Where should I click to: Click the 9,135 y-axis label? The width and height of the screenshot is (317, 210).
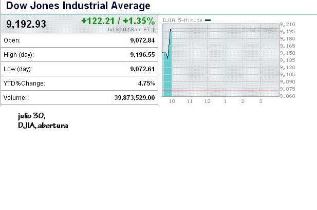tap(288, 60)
